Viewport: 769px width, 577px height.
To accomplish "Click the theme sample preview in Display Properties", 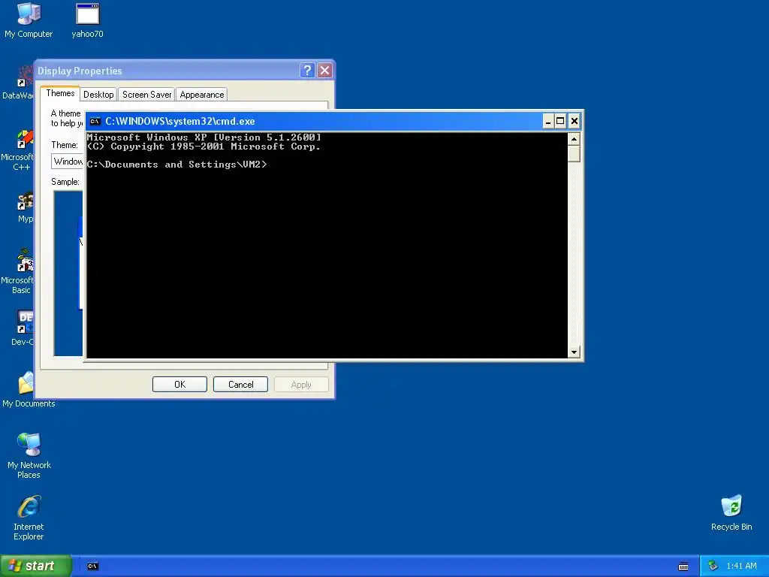I will click(x=68, y=273).
